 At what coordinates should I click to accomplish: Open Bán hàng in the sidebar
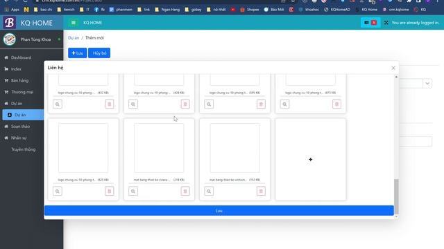pyautogui.click(x=19, y=81)
